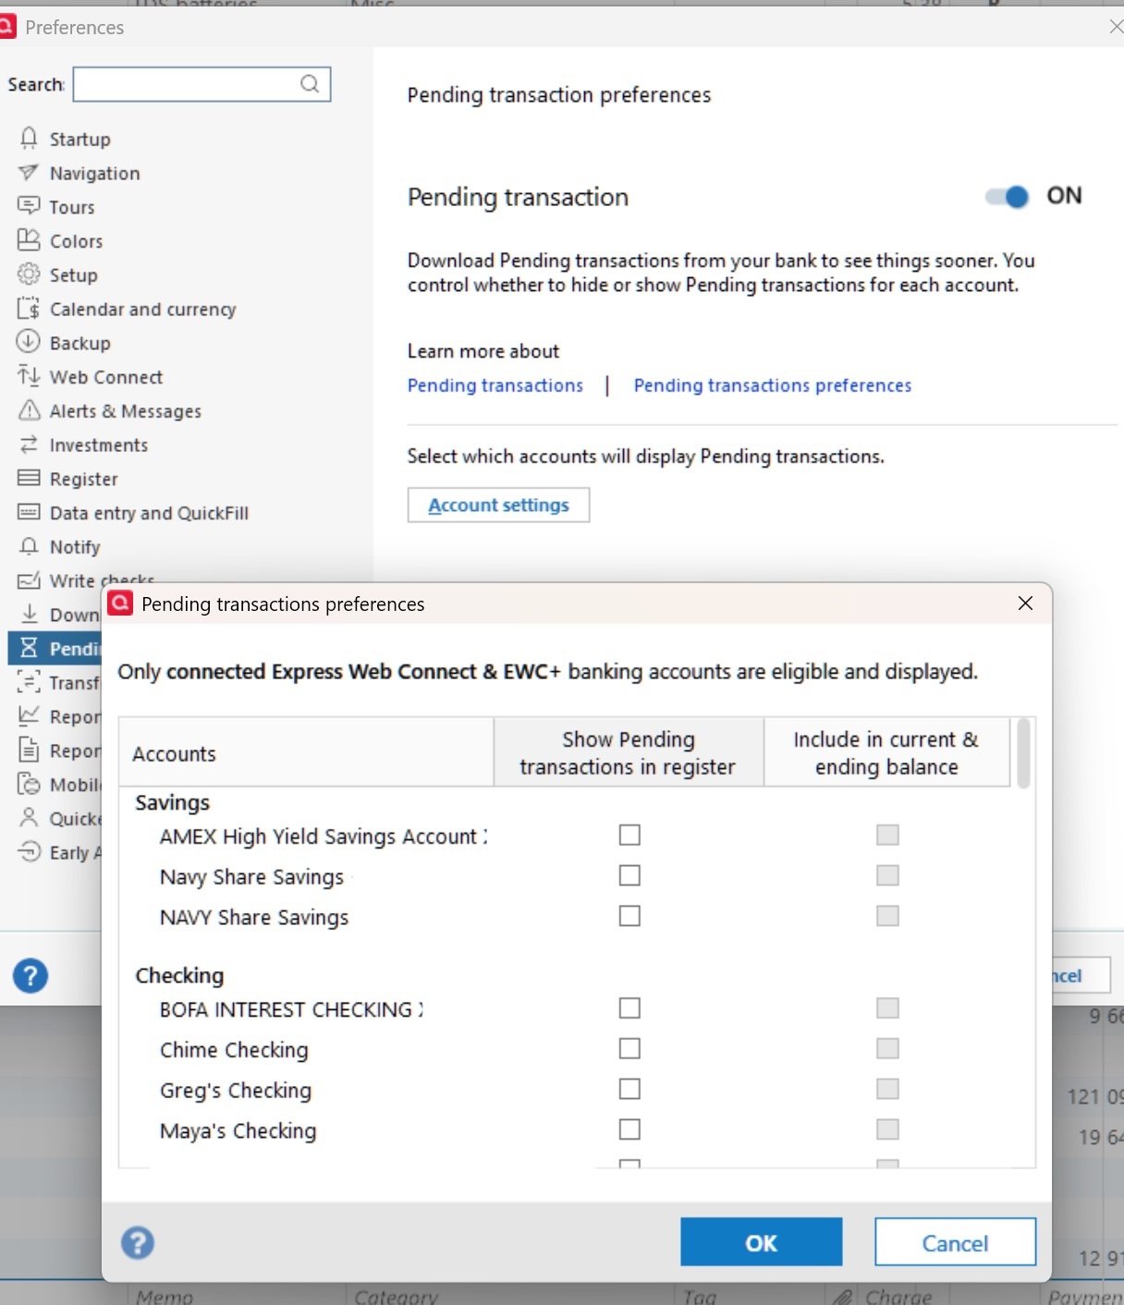Image resolution: width=1124 pixels, height=1305 pixels.
Task: Check Include in balance for Chime Checking
Action: 887,1048
